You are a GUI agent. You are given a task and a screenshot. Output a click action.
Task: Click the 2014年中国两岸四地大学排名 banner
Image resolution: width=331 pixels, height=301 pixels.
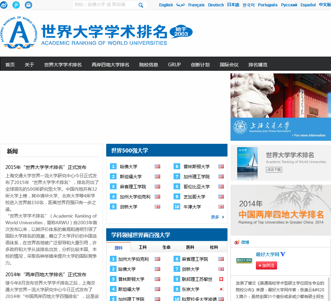coord(280,210)
